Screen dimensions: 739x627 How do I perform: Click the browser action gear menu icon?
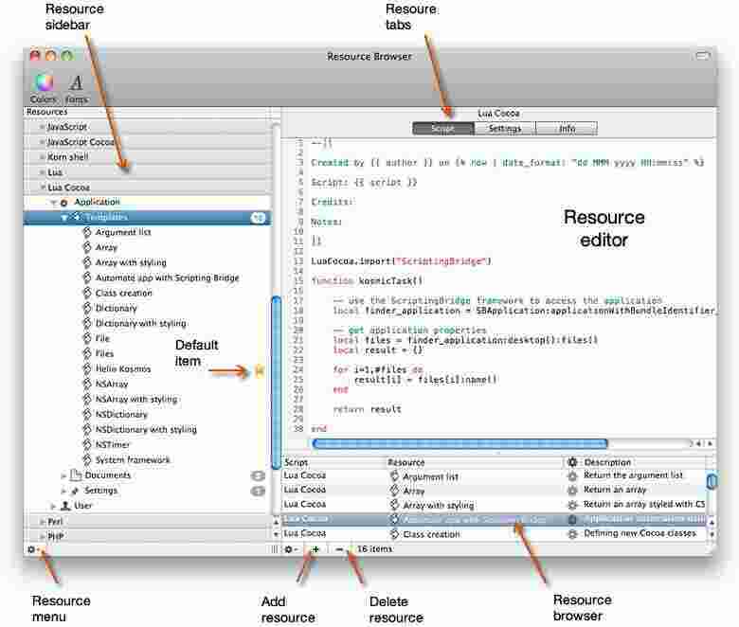pyautogui.click(x=290, y=549)
